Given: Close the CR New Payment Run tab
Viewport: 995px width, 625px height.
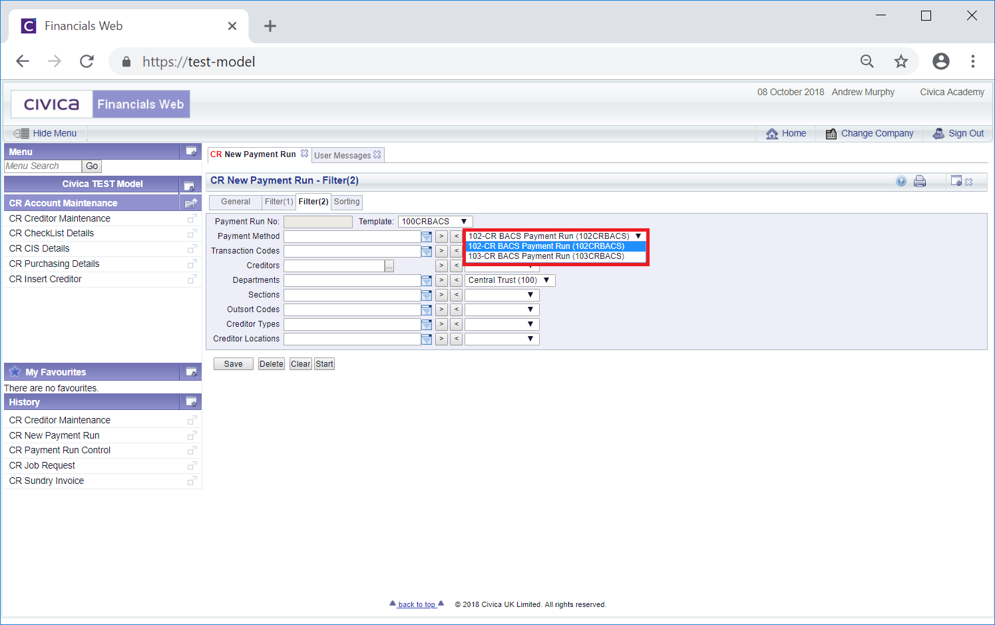Looking at the screenshot, I should point(305,153).
